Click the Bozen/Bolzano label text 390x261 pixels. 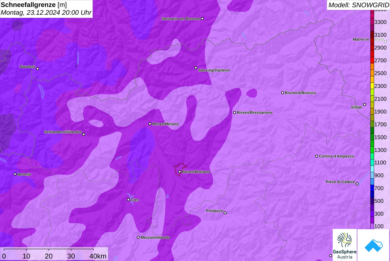(196, 172)
